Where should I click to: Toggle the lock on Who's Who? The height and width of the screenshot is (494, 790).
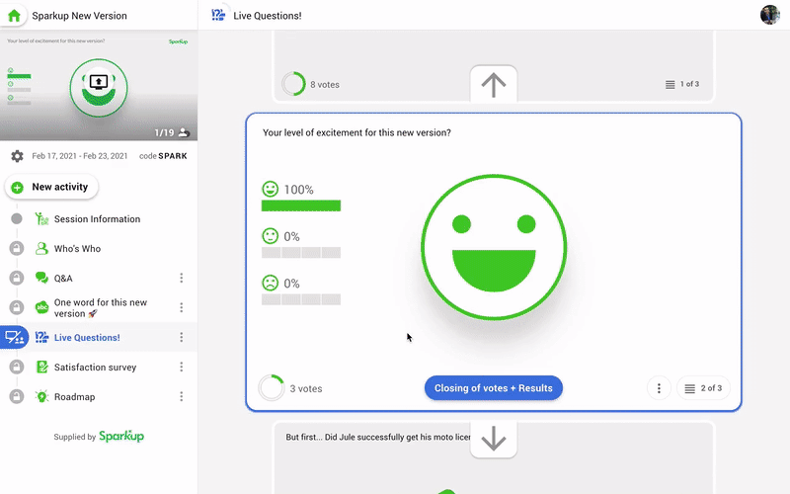click(x=17, y=249)
